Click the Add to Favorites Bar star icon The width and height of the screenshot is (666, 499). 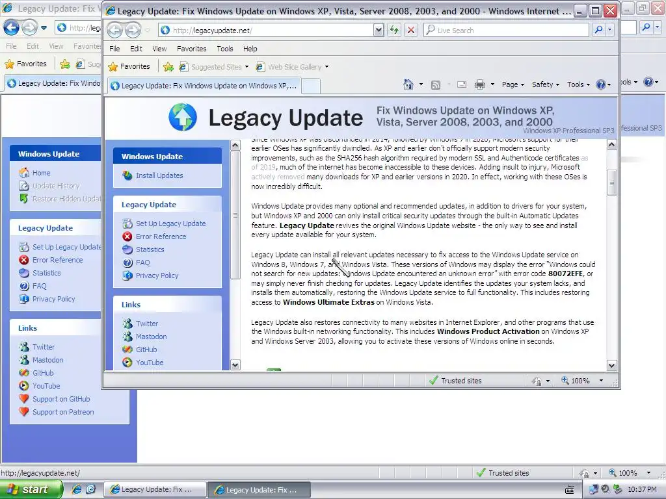168,67
